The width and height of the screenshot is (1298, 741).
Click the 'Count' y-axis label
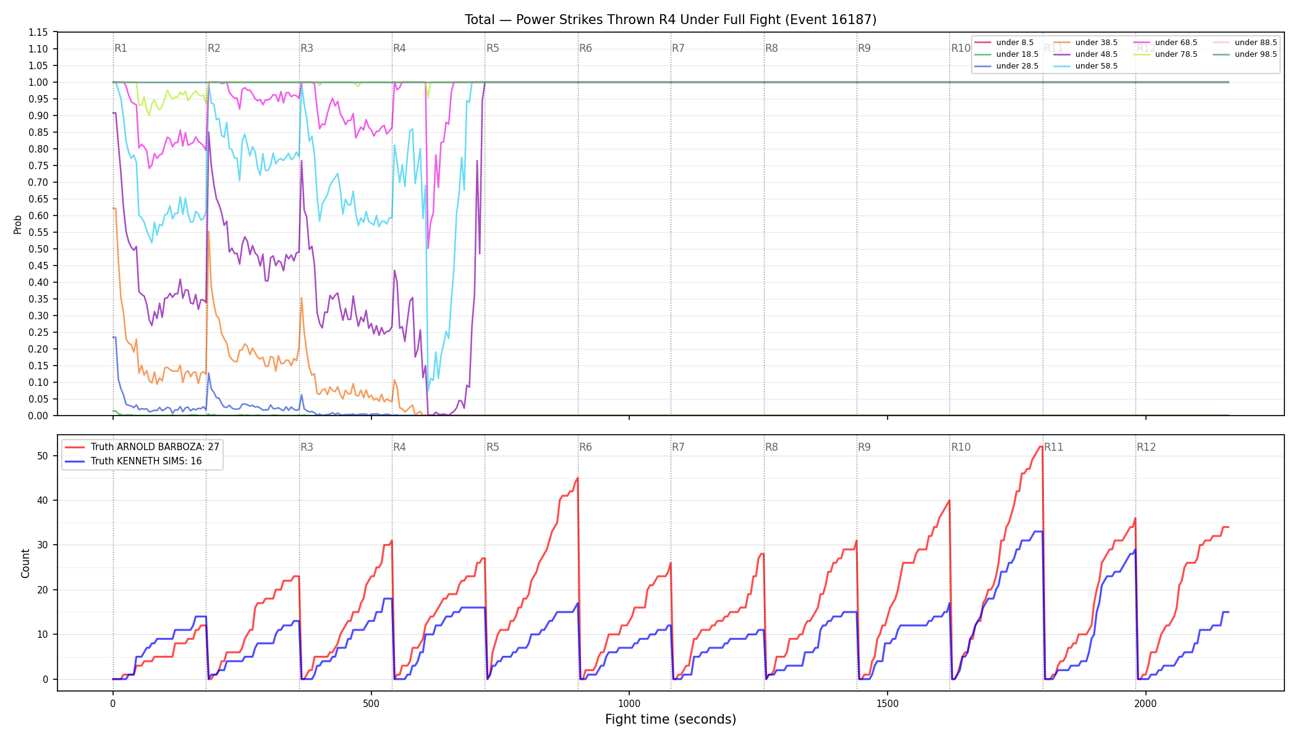25,563
